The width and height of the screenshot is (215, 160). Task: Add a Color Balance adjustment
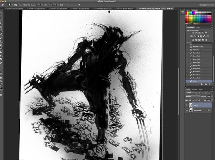pyautogui.click(x=195, y=36)
